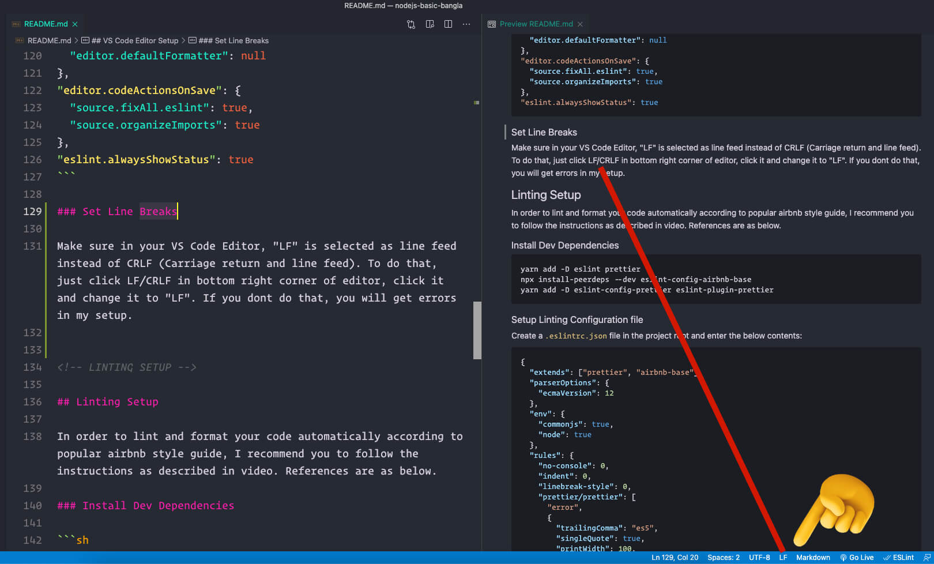Screen dimensions: 934x564
Task: Click line number 136 in the gutter
Action: click(32, 402)
